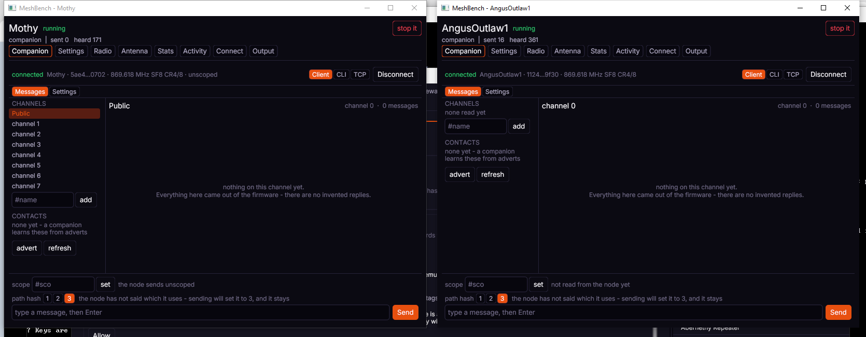
Task: Open Output tab in Mothy window
Action: coord(263,51)
